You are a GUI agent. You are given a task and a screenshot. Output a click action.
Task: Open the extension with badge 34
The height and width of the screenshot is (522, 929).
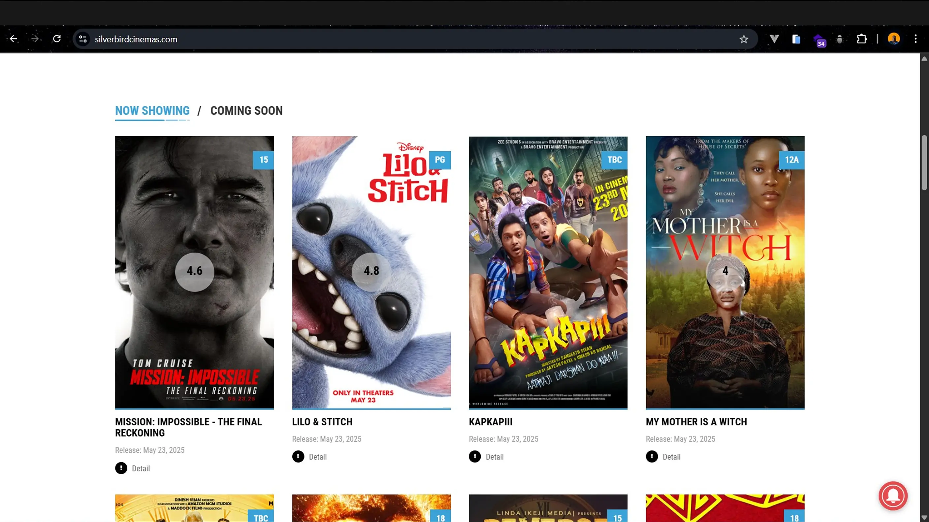tap(819, 40)
